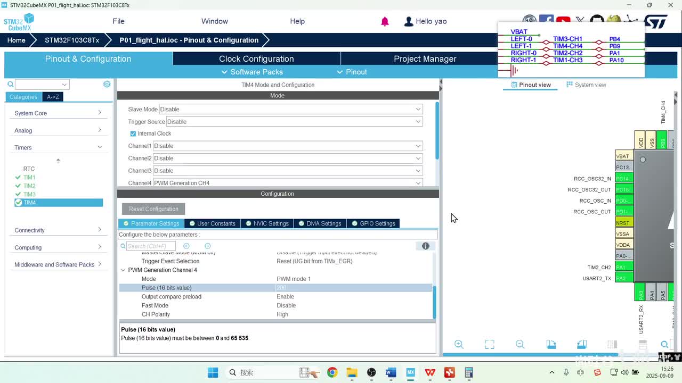Click the pinout search magnifier icon

click(x=664, y=344)
